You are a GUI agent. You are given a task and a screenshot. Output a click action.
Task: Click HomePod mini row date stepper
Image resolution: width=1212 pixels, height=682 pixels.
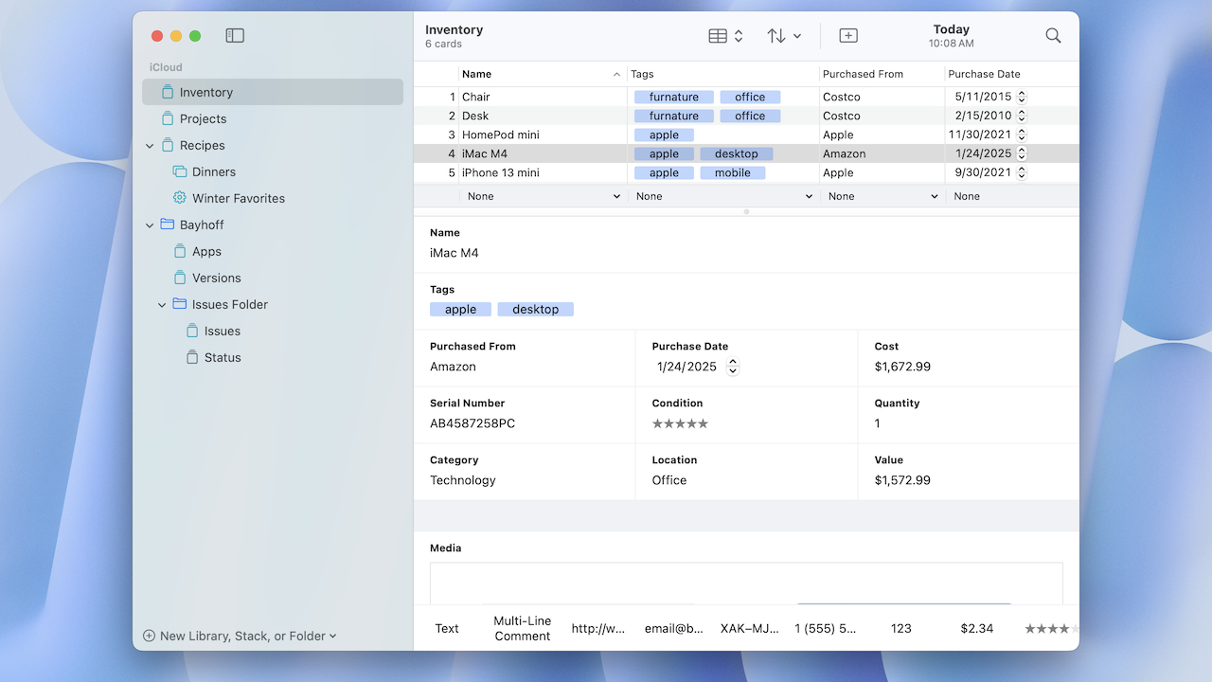(x=1022, y=135)
